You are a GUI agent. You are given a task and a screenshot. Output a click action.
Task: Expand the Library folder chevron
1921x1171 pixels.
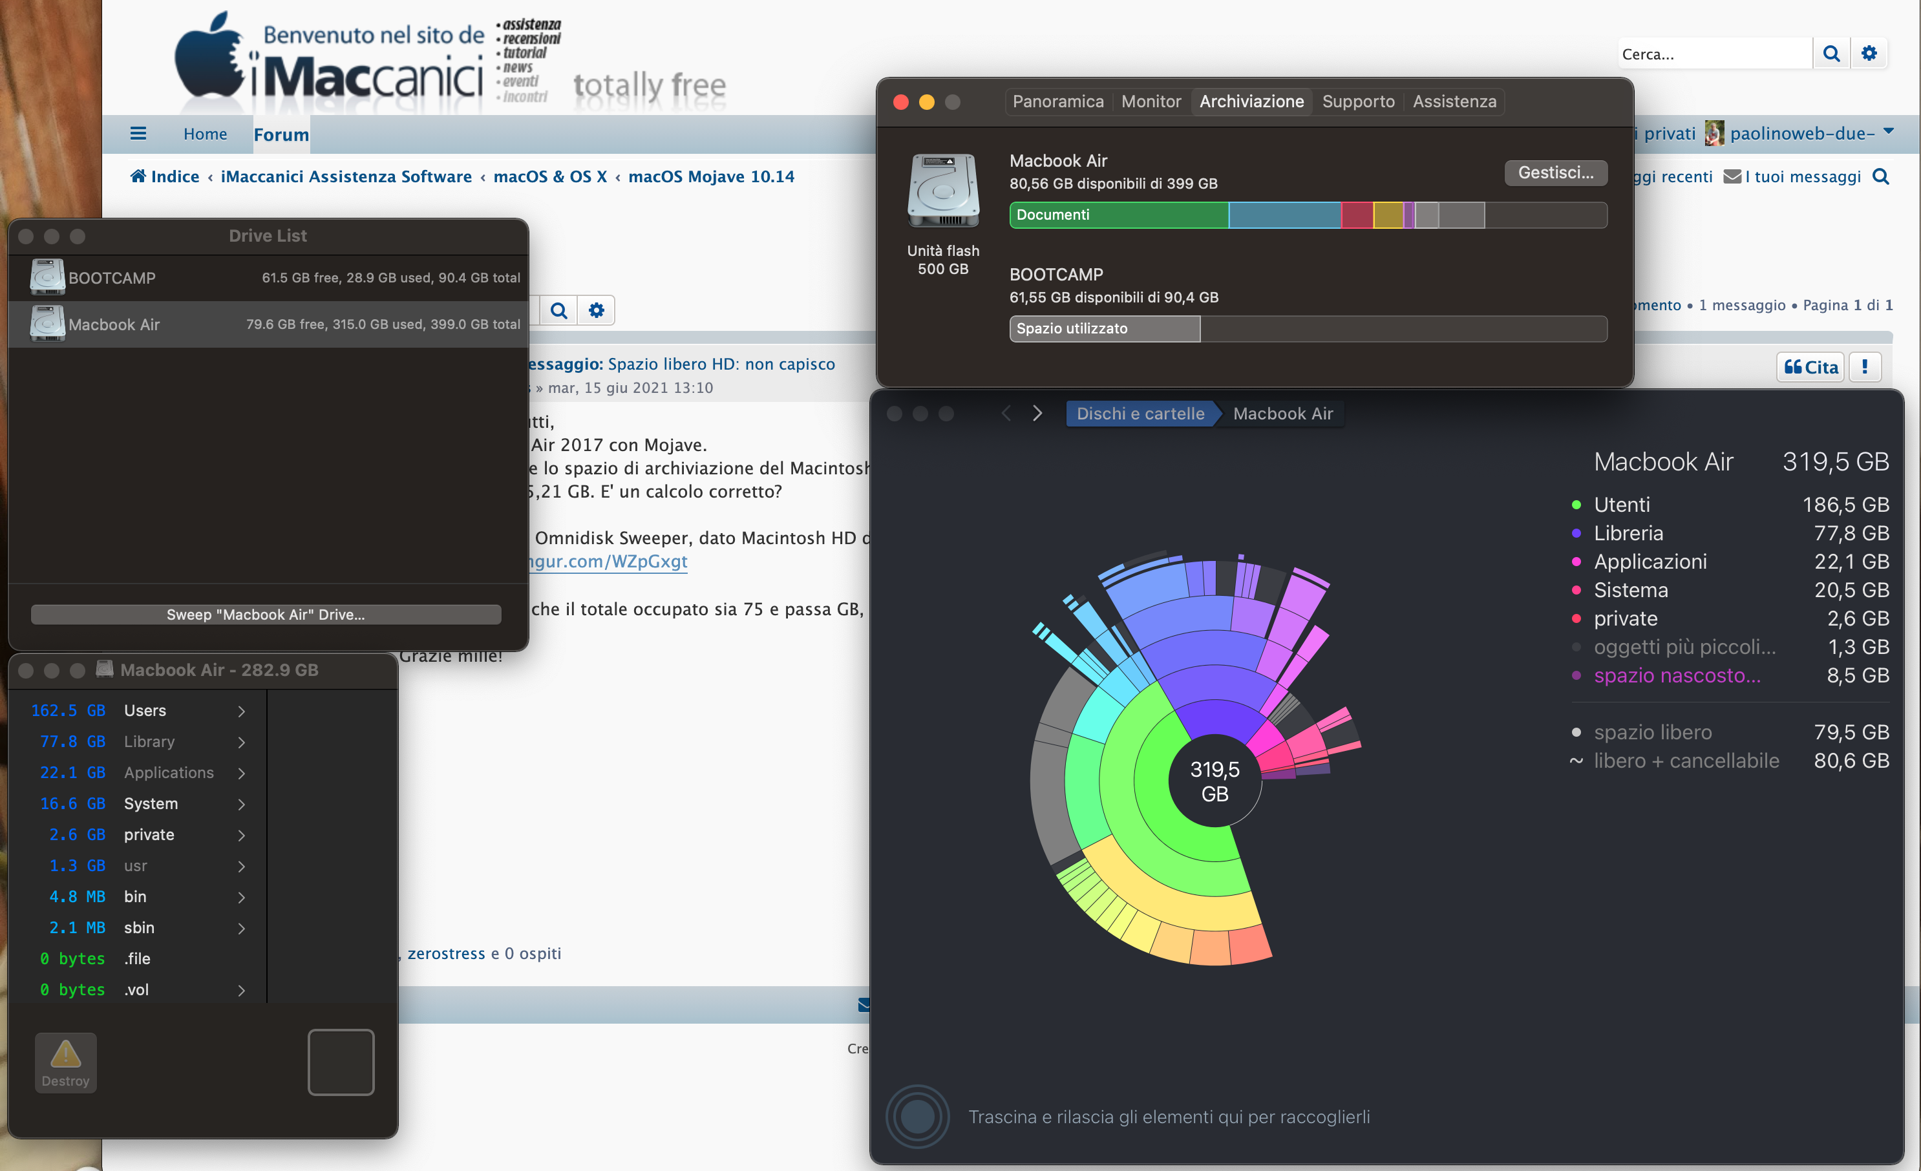pyautogui.click(x=242, y=741)
